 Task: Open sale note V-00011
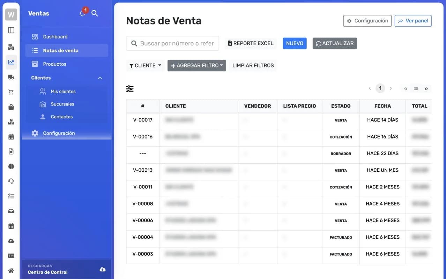[143, 187]
